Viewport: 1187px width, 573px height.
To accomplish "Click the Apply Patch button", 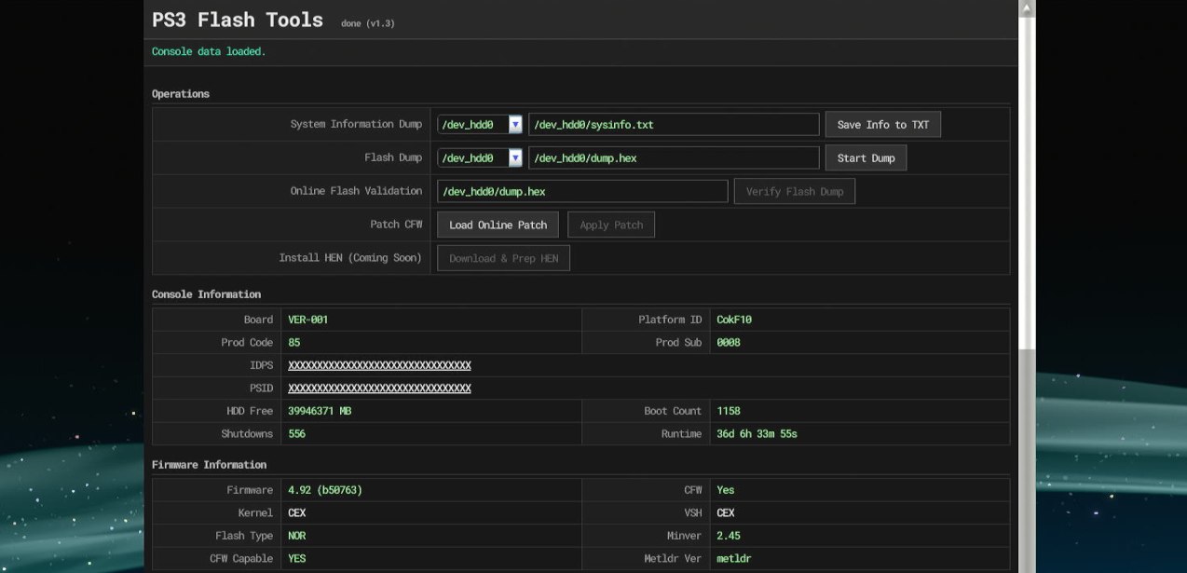I will [611, 225].
